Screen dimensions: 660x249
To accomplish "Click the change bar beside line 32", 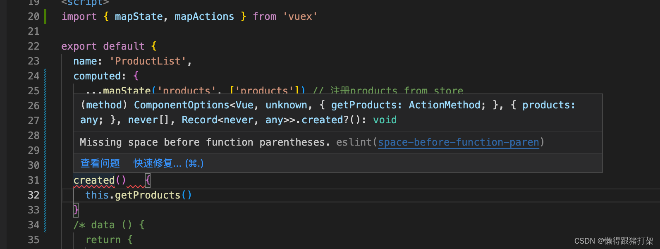I will (45, 195).
